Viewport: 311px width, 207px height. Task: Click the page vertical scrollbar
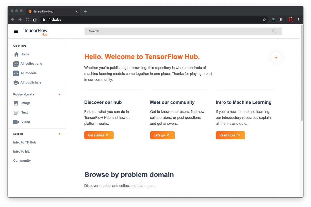(301, 73)
